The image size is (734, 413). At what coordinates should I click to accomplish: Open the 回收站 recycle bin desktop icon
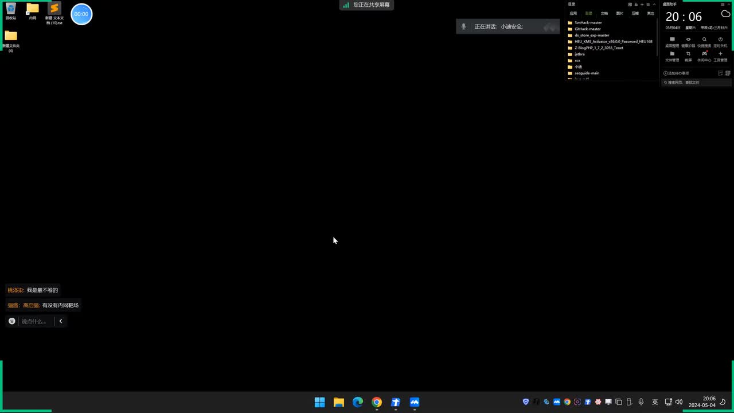10,11
